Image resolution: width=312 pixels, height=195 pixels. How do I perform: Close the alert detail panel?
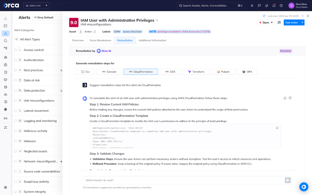pyautogui.click(x=308, y=16)
